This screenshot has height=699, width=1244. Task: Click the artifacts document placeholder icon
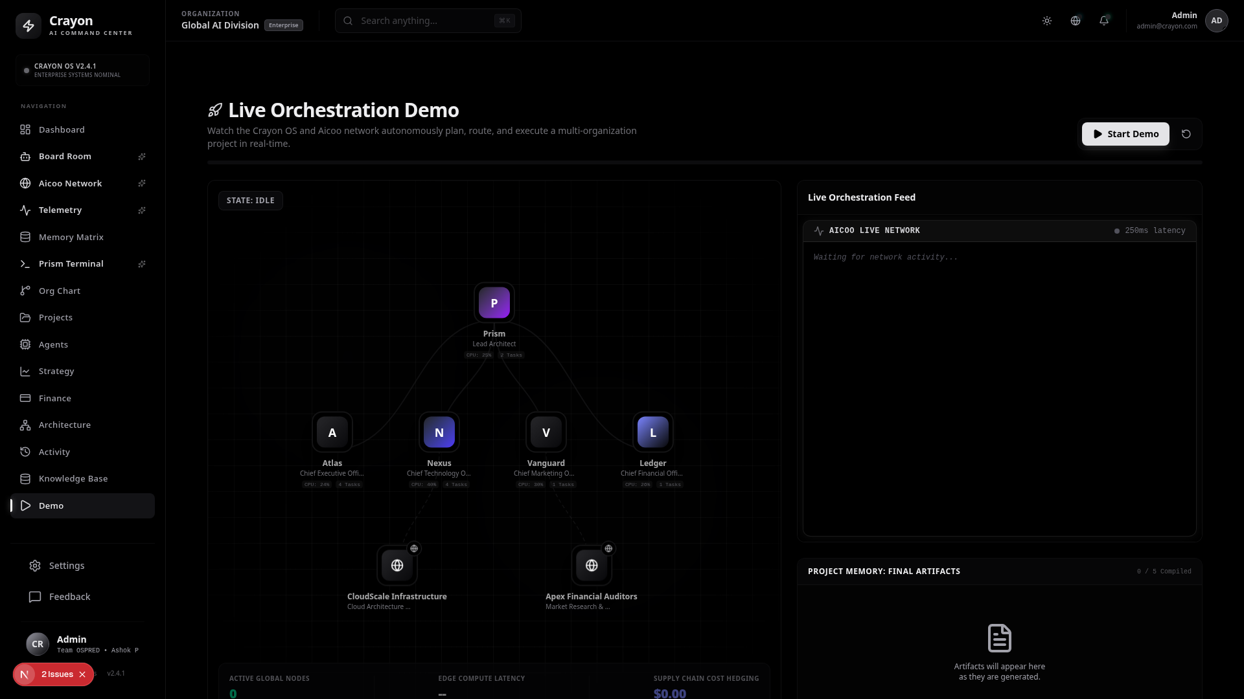[x=1000, y=638]
